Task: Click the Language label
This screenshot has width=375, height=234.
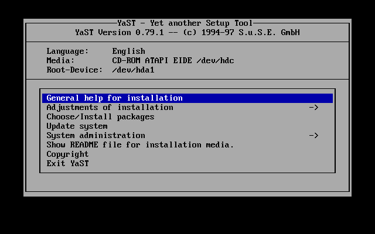Action: [x=67, y=51]
